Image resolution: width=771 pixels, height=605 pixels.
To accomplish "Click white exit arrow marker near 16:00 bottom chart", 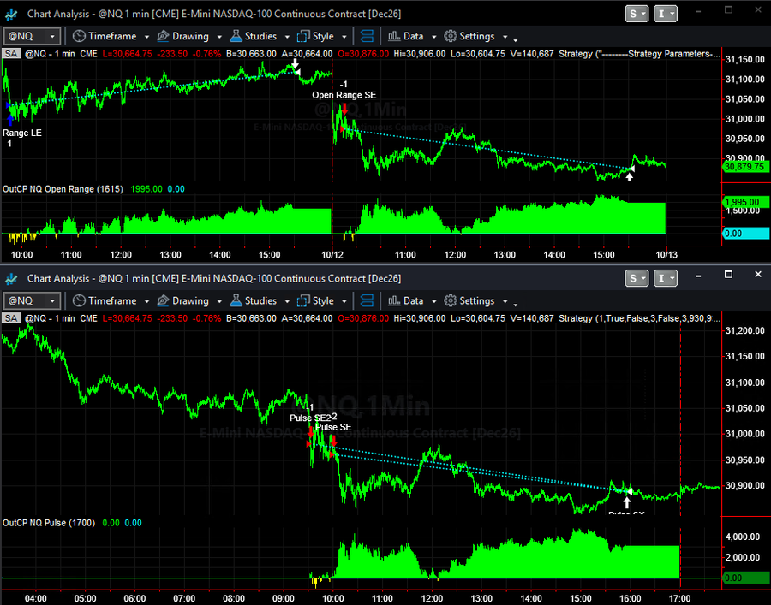I will pyautogui.click(x=626, y=501).
